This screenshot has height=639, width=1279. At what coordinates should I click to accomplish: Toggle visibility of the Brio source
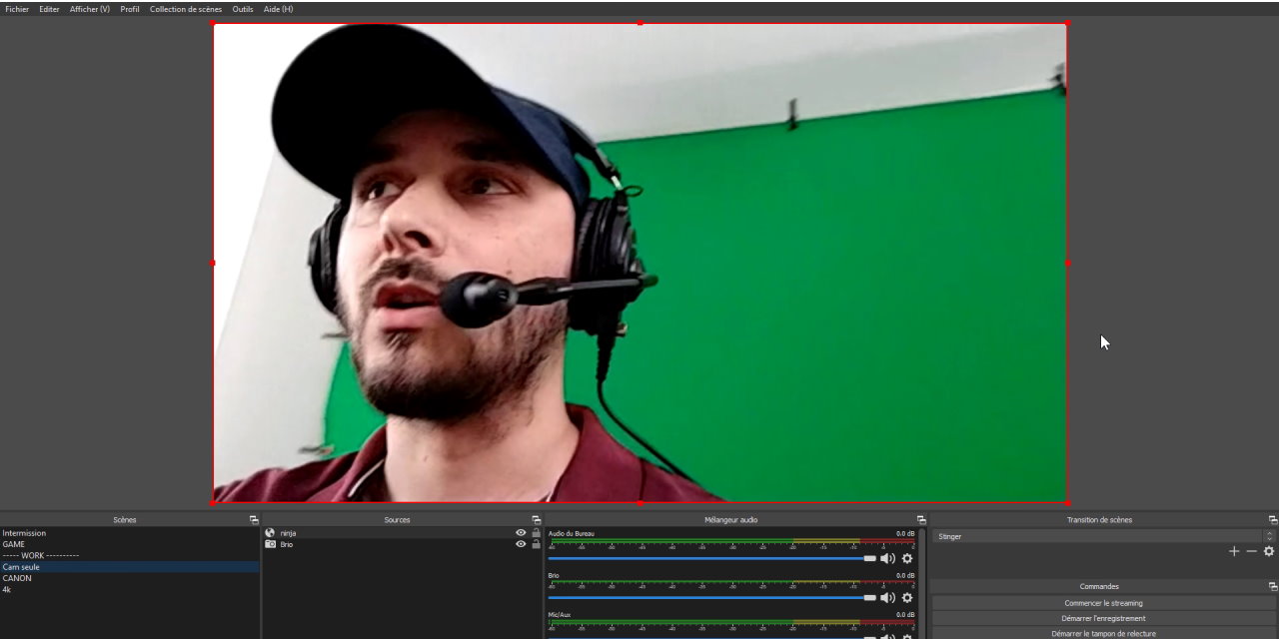pyautogui.click(x=521, y=544)
